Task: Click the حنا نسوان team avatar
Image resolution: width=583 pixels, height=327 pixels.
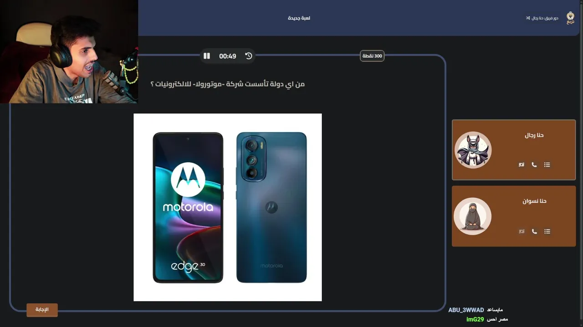Action: [473, 216]
